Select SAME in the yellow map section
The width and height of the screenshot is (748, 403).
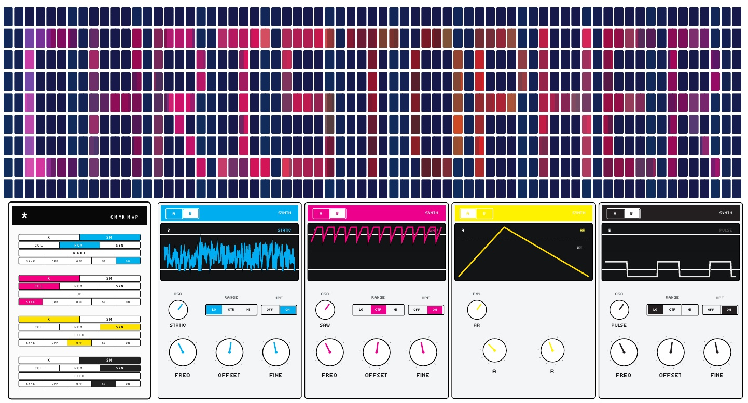point(31,342)
